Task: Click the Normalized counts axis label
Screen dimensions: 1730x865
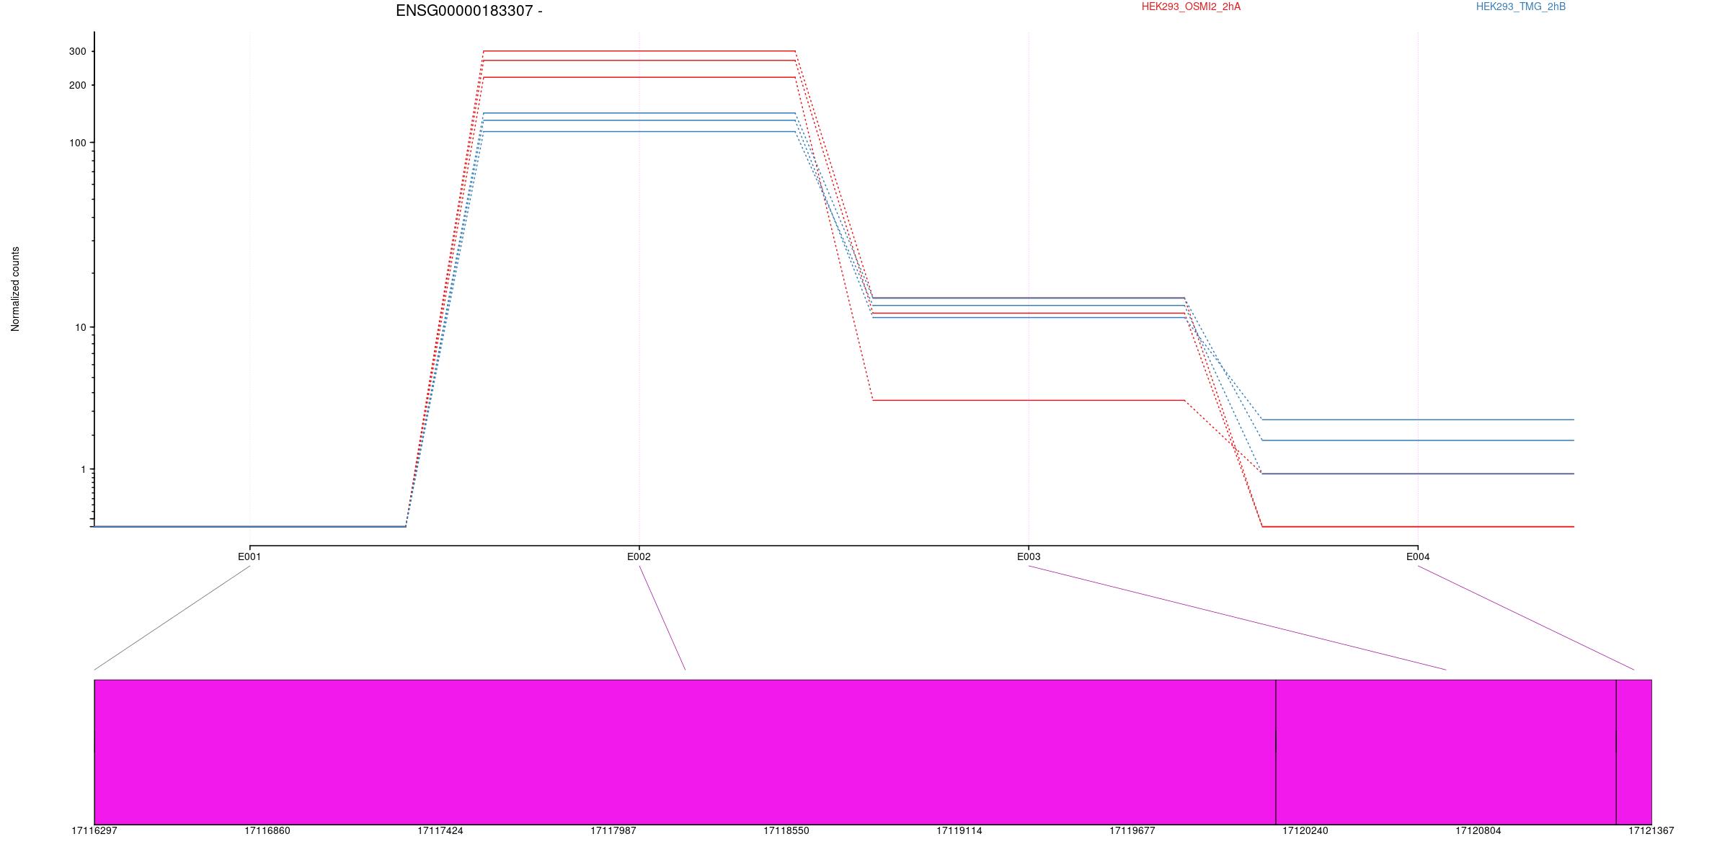Action: [15, 289]
